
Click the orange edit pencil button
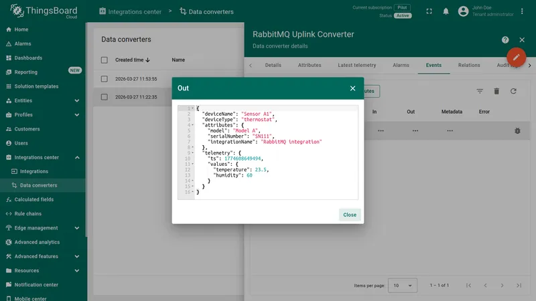pyautogui.click(x=516, y=57)
